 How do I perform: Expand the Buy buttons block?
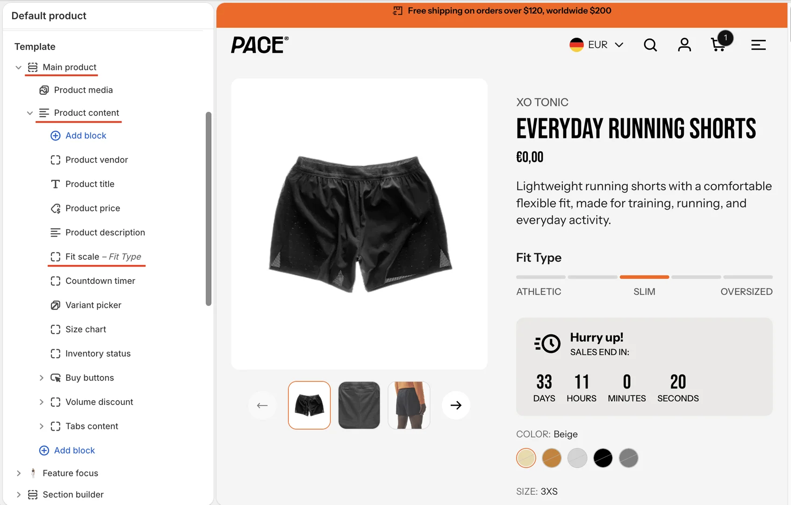(41, 378)
